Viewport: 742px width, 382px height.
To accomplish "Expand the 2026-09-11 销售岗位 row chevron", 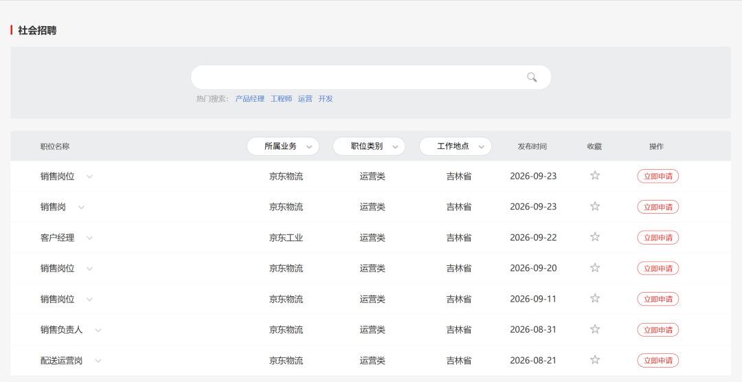I will [x=89, y=299].
